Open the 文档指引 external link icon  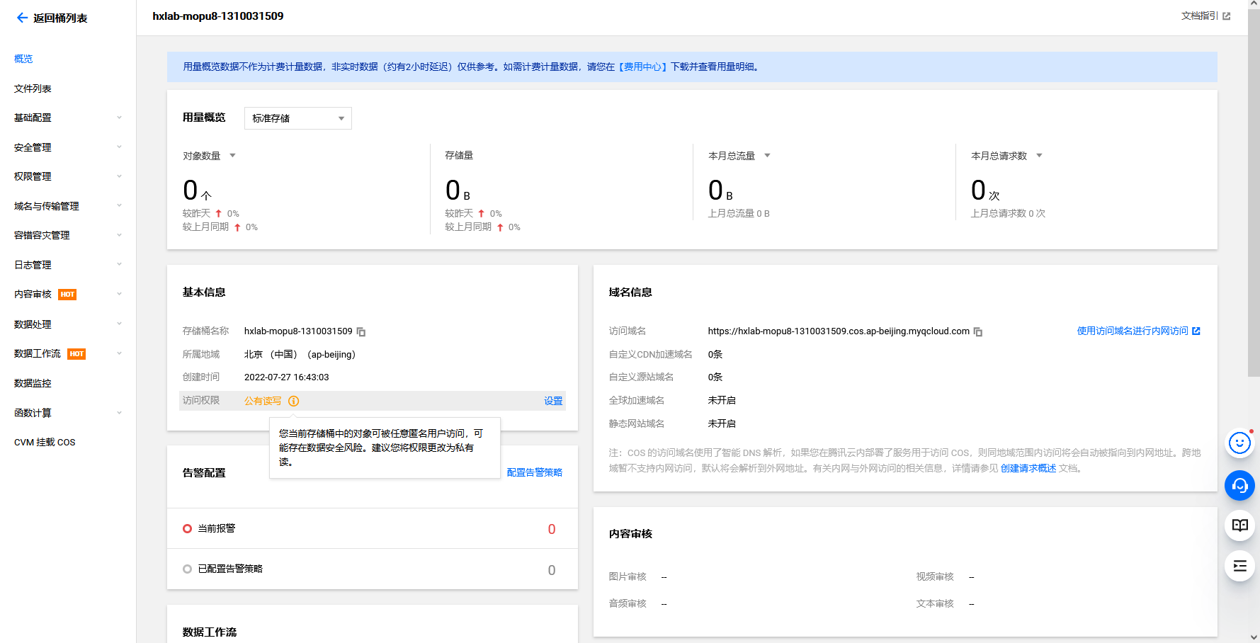pos(1227,16)
